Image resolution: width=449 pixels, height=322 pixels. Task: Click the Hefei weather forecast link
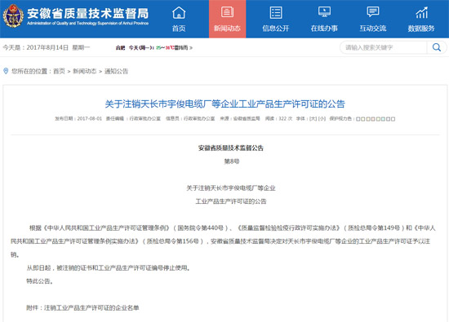pos(152,48)
